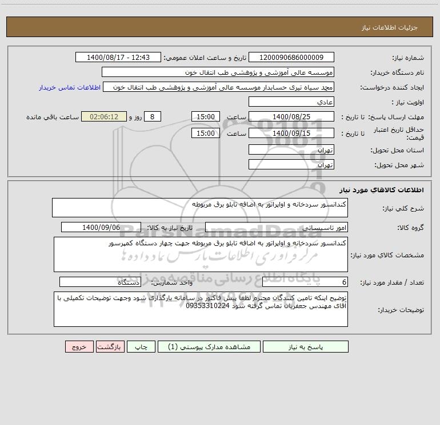Viewport: 440px width, 425px height.
Task: Click the مشخصات کالای مورد نیاز text area
Action: coord(201,254)
